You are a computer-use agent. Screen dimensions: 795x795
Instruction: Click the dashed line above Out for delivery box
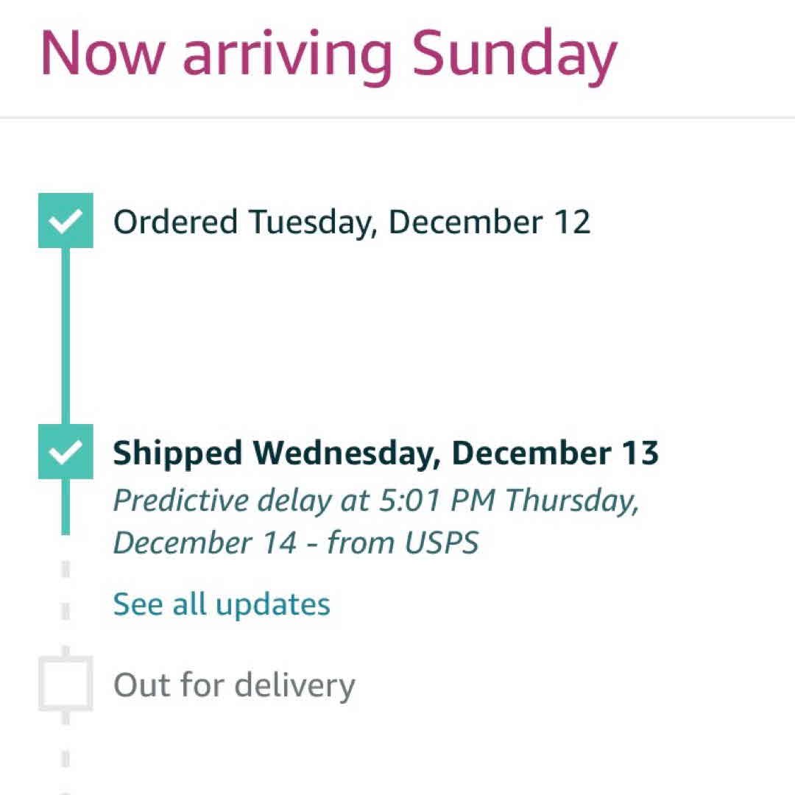[x=66, y=589]
